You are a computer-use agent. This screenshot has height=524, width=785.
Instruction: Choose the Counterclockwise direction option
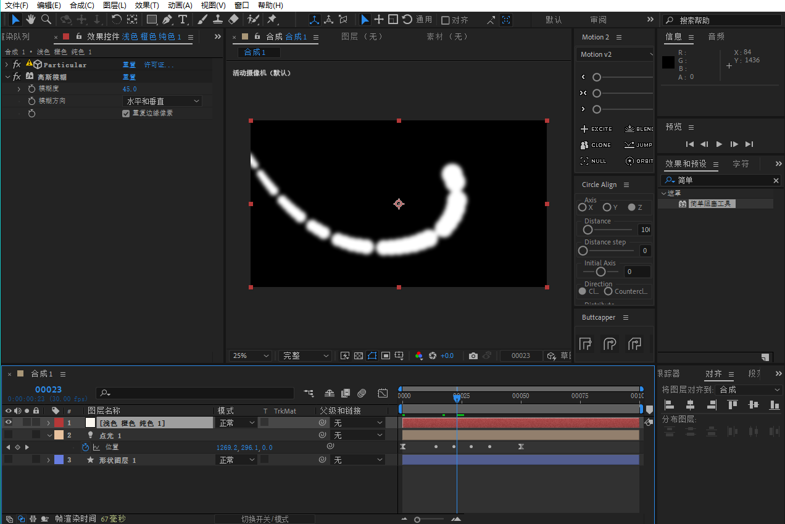tap(608, 291)
